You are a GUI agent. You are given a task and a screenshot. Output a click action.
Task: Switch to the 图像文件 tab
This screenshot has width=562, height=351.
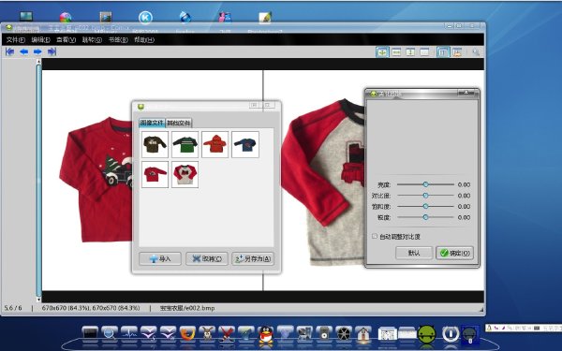tap(152, 123)
